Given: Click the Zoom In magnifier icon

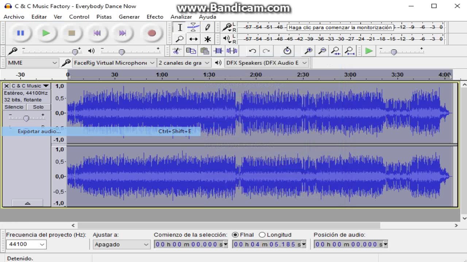Looking at the screenshot, I should coord(308,51).
